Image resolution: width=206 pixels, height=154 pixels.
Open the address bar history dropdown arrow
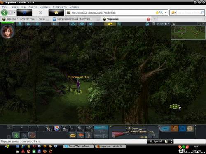click(166, 13)
